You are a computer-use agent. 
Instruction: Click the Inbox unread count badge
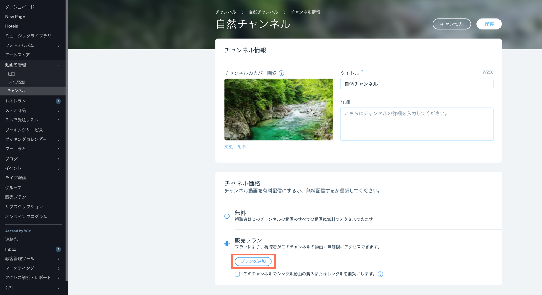click(58, 249)
